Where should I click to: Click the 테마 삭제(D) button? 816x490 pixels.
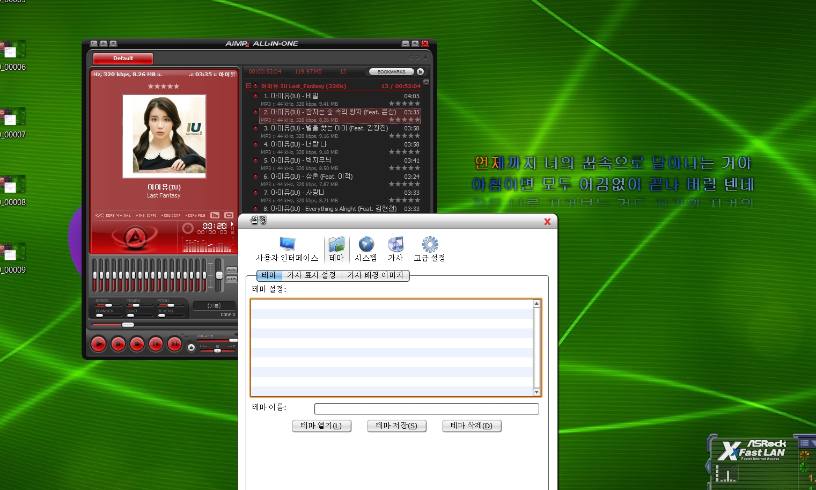click(472, 426)
